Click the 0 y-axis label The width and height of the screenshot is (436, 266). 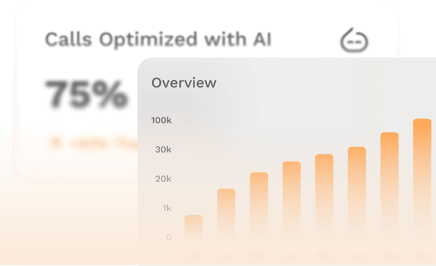click(169, 237)
